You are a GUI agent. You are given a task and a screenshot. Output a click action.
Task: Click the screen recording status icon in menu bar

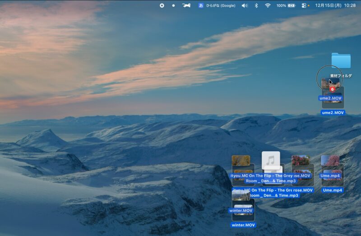coord(162,5)
